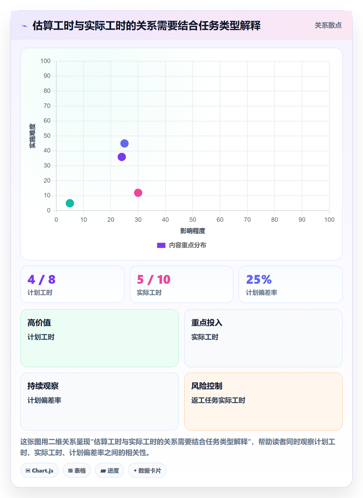Click the 进度 tag

click(109, 471)
